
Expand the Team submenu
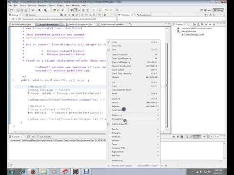click(133, 144)
